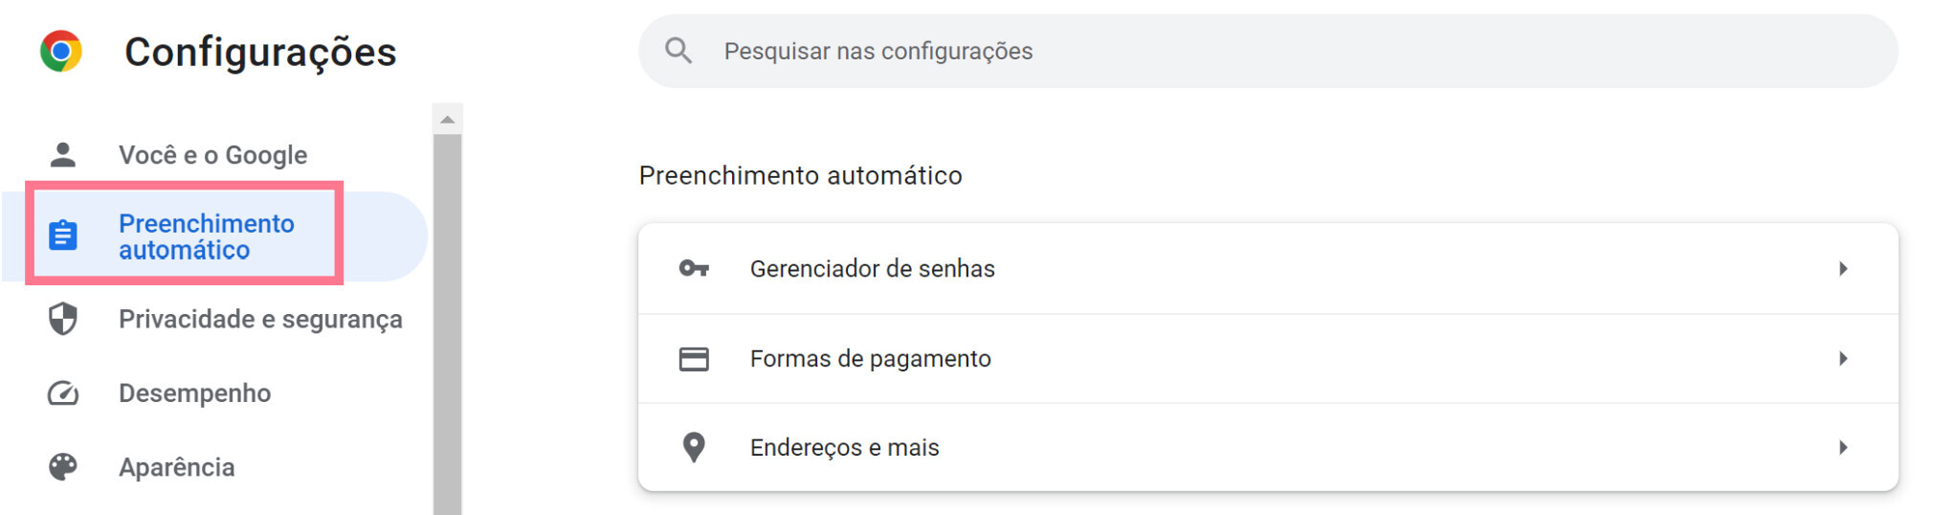This screenshot has width=1933, height=515.
Task: Click the location pin icon for Endereços e mais
Action: 694,447
